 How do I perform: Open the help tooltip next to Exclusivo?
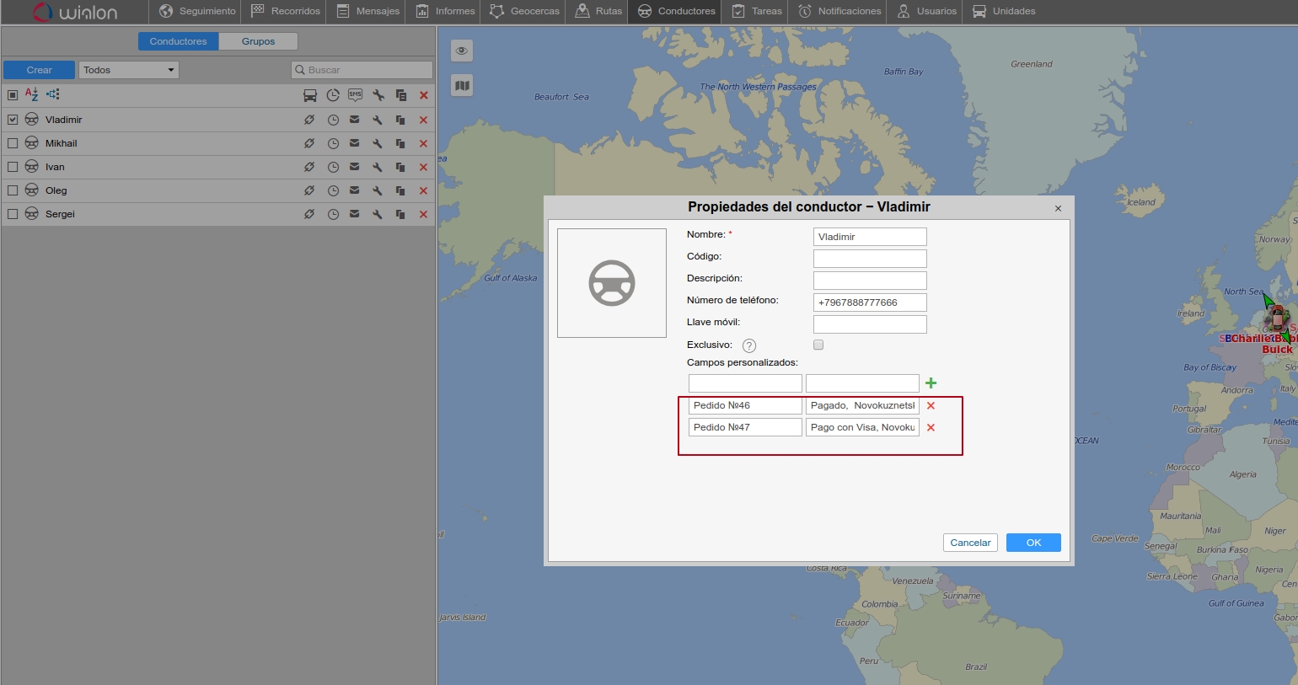748,345
